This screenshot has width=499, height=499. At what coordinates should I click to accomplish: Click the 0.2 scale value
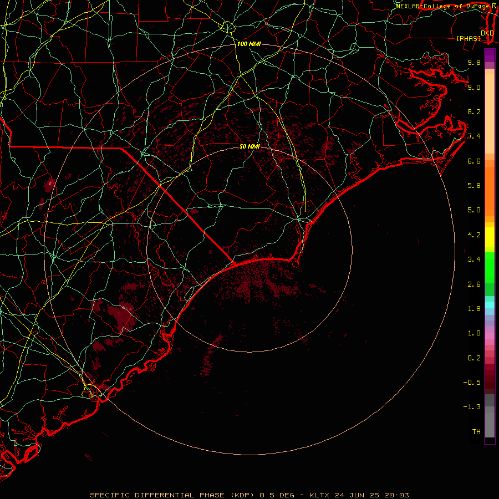coord(474,358)
